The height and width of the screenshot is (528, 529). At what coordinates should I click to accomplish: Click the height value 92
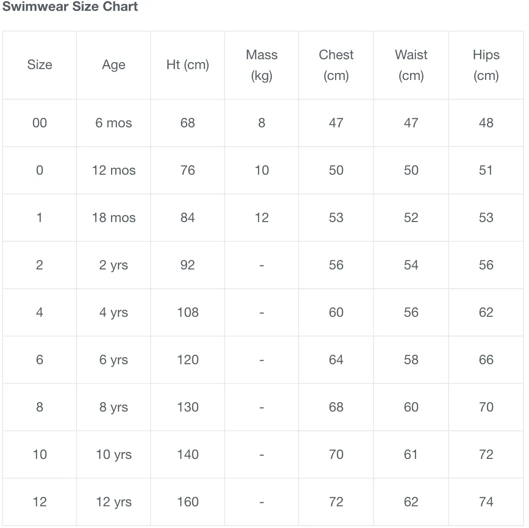pyautogui.click(x=188, y=265)
